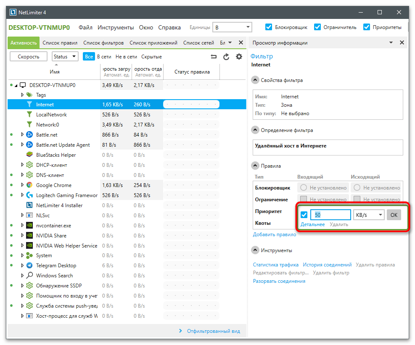415x345 pixels.
Task: Open the Единицы units dropdown
Action: (232, 27)
